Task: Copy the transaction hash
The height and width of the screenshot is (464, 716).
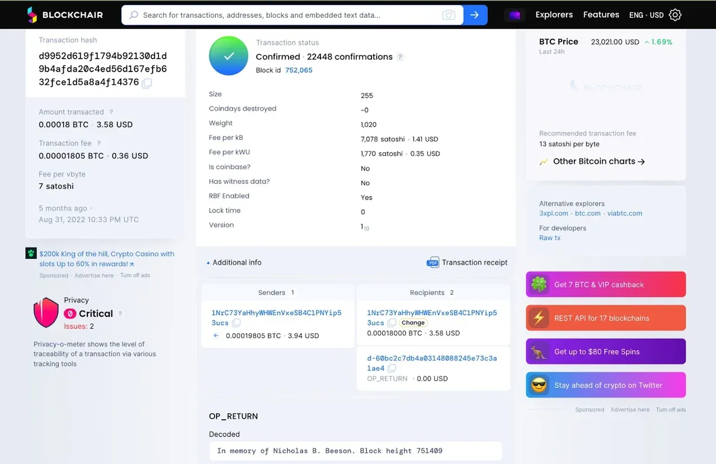Action: click(146, 83)
